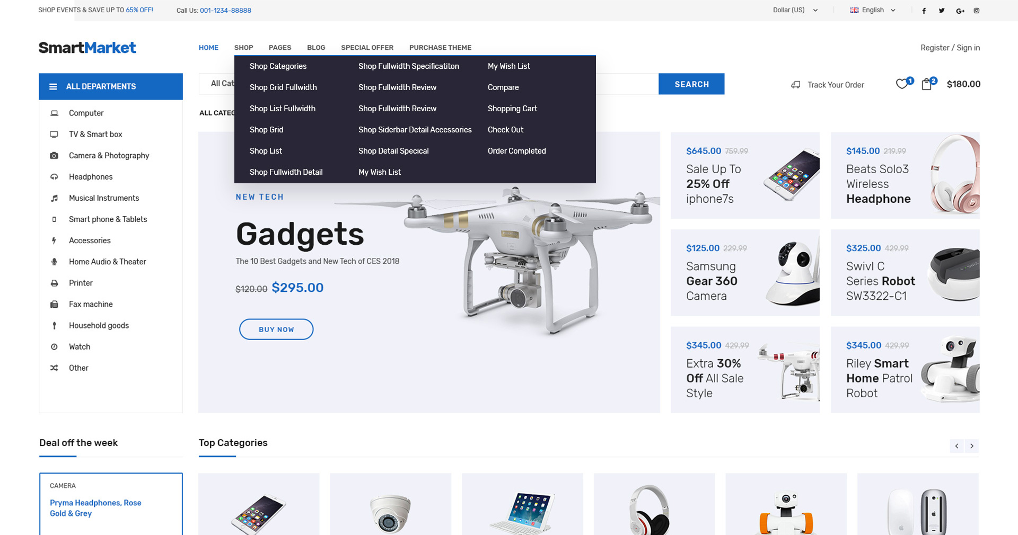Open the Google Plus social icon

point(960,11)
